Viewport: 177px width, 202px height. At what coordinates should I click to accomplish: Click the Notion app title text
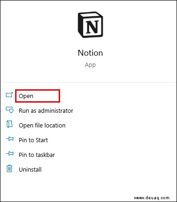(90, 53)
